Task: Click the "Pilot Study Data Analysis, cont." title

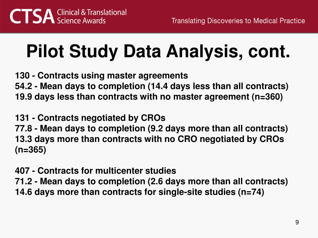Action: [x=158, y=51]
